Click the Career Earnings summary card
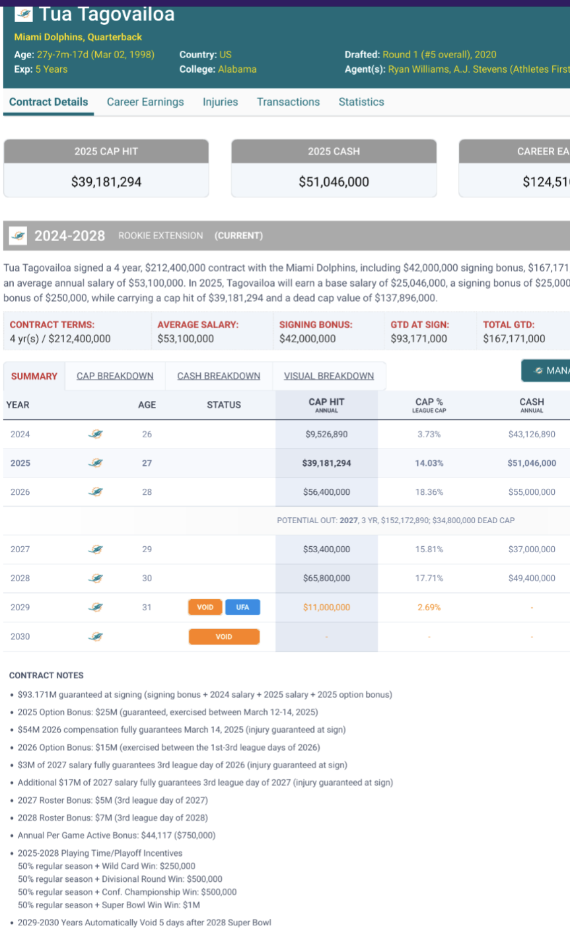This screenshot has width=570, height=934. pyautogui.click(x=515, y=168)
